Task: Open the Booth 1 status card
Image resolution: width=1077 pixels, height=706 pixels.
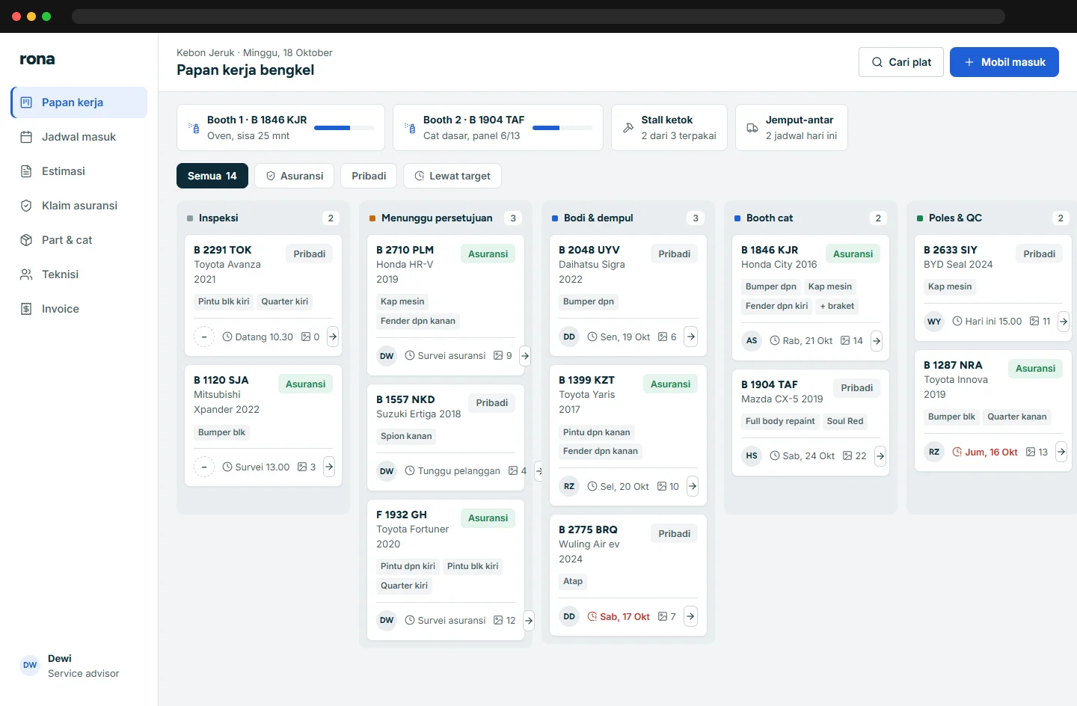Action: pos(280,128)
